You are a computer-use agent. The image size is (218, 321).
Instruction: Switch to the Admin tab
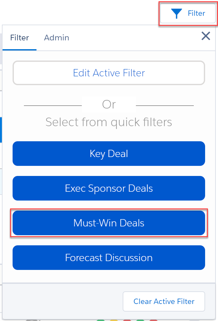(57, 38)
